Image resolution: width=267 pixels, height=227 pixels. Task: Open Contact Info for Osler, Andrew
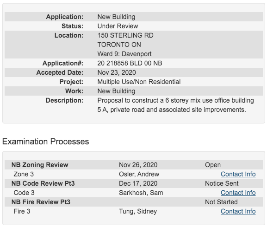pos(238,174)
